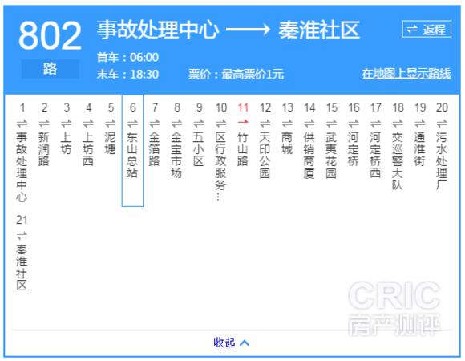The width and height of the screenshot is (465, 361).
Task: Collapse the stop list with 收起
Action: click(x=224, y=343)
